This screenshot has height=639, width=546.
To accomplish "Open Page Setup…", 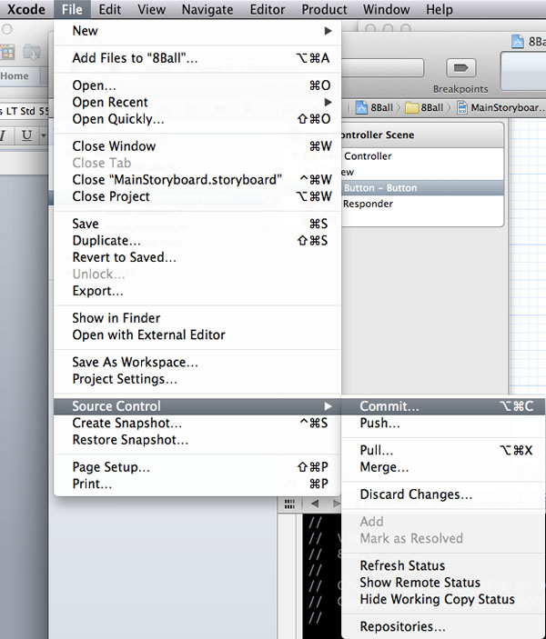I will (x=197, y=467).
